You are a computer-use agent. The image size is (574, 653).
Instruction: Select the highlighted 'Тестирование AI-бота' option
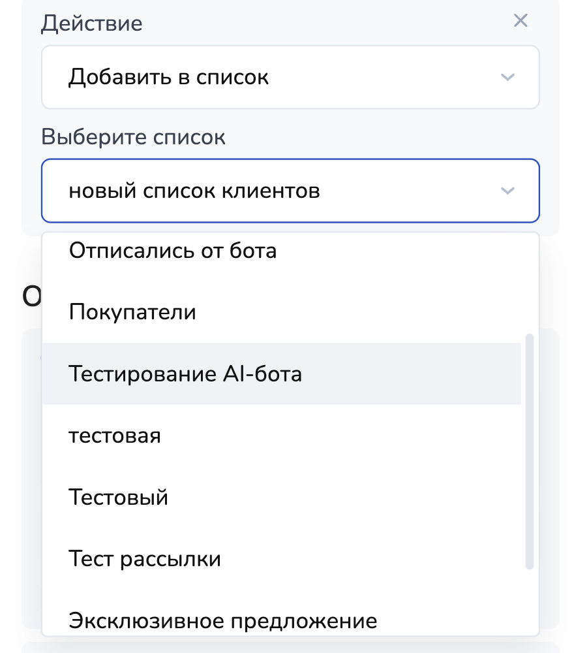185,374
